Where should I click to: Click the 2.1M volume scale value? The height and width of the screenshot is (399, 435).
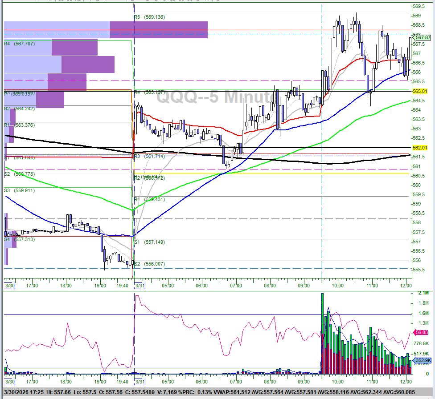[x=423, y=293]
